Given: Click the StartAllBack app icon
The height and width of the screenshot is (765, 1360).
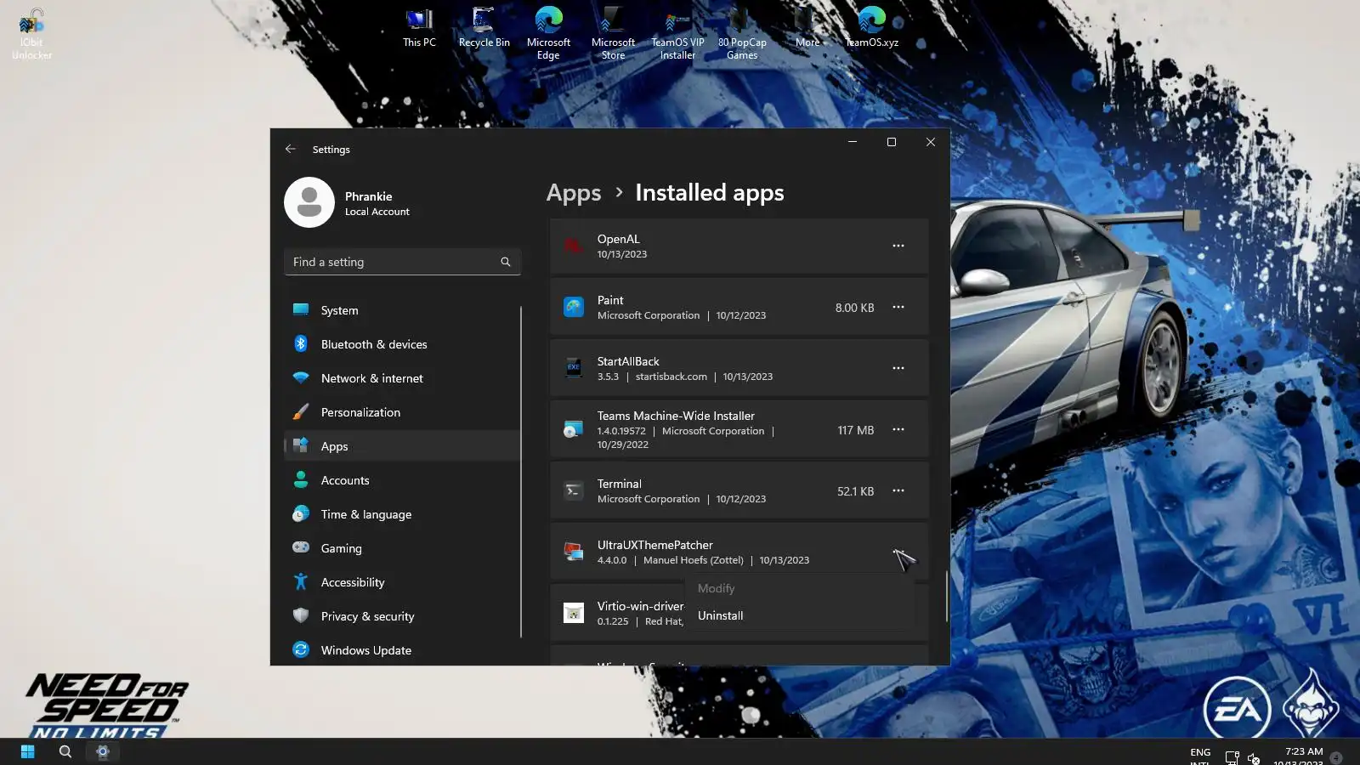Looking at the screenshot, I should click(574, 368).
